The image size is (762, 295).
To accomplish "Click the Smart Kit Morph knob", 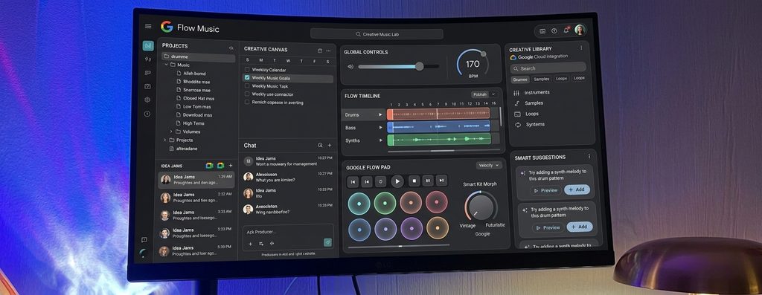I will click(481, 207).
